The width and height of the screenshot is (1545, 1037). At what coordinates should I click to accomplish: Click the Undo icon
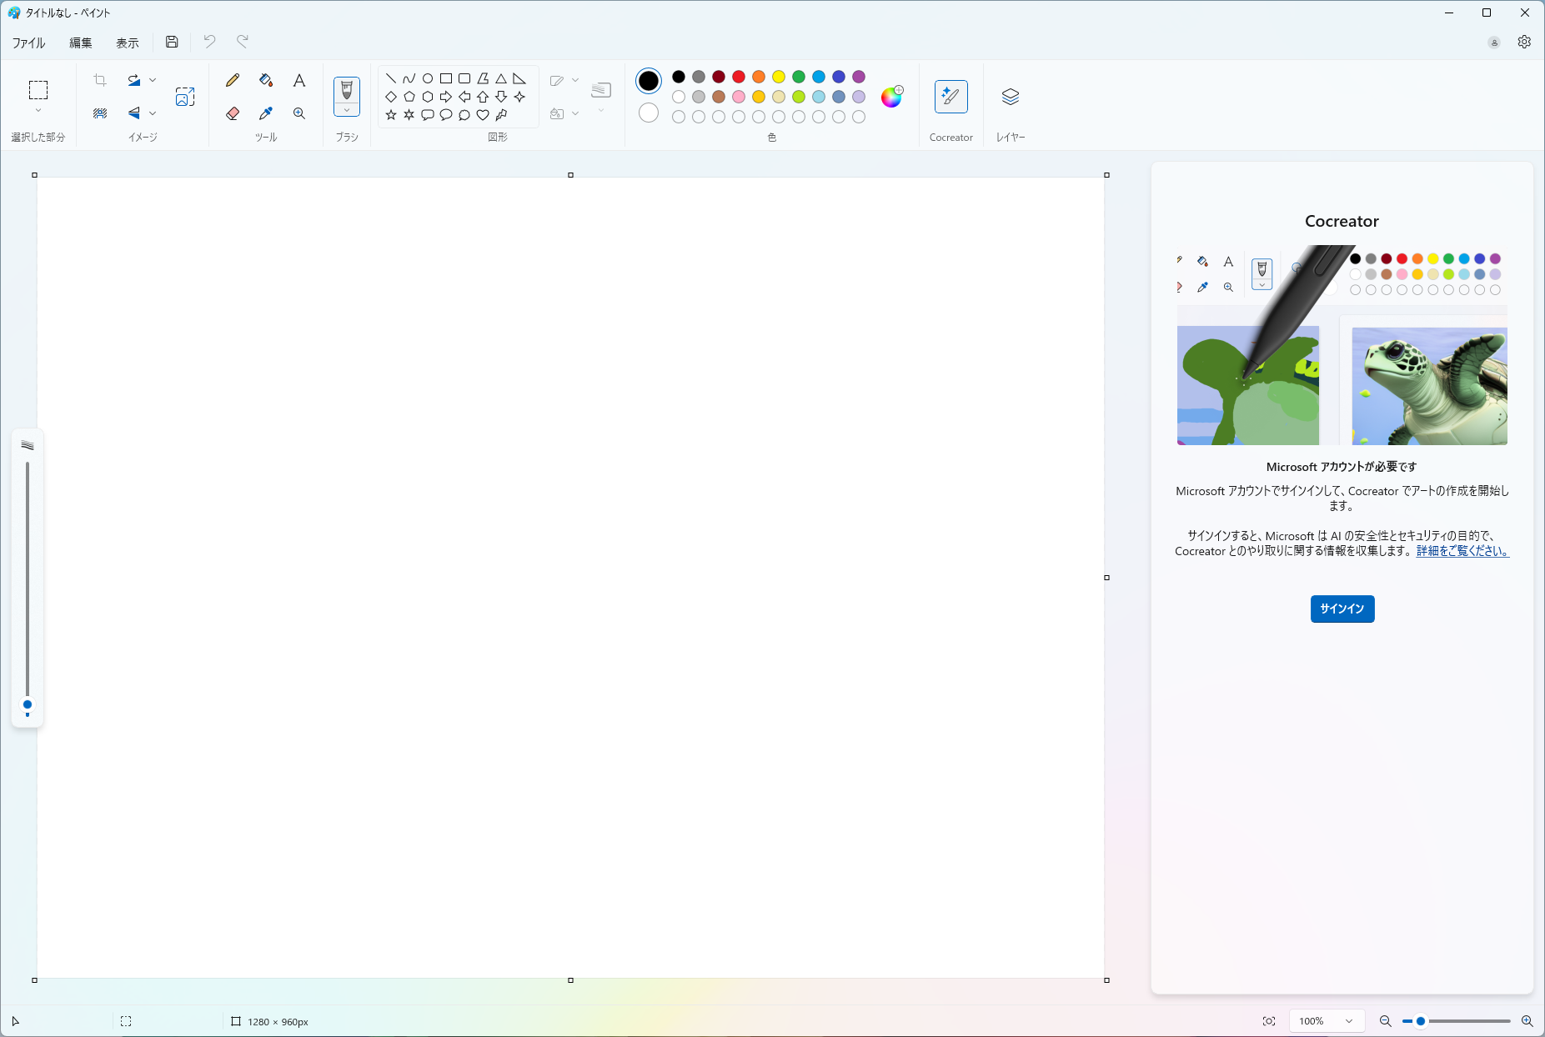(209, 42)
